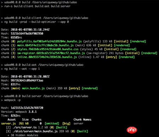Click main.6b45f4e11cffc10abc5b.bundle.js filename
This screenshot has height=137, width=159.
[45, 45]
